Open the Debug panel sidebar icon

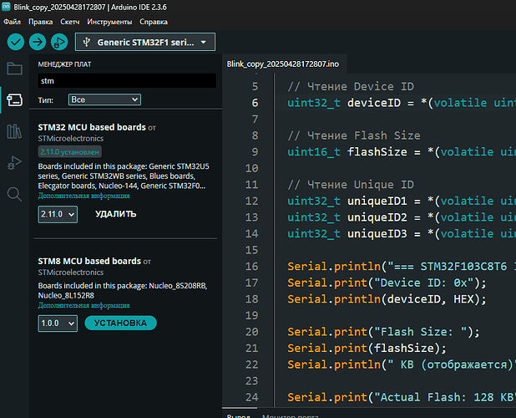[13, 162]
